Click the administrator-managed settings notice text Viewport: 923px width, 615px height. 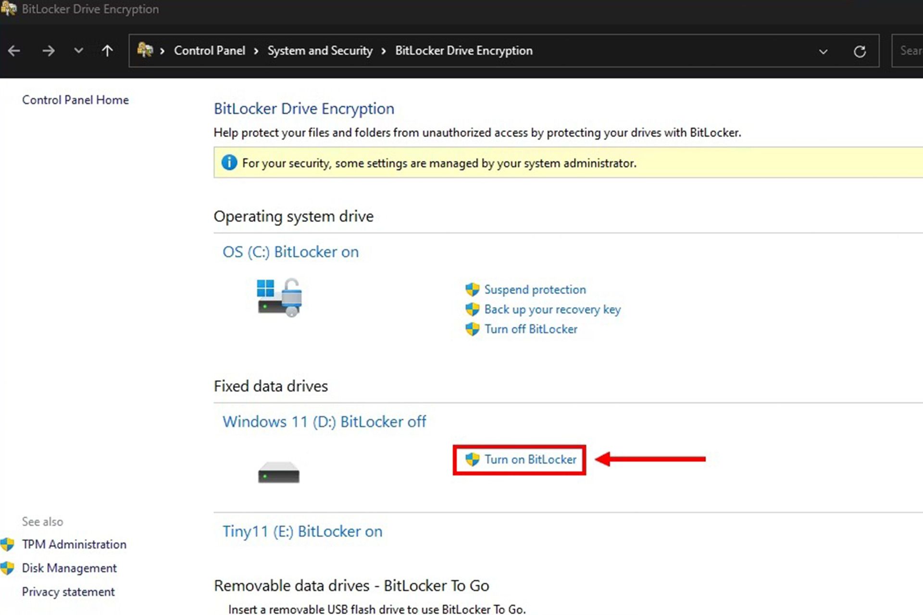[x=439, y=163]
